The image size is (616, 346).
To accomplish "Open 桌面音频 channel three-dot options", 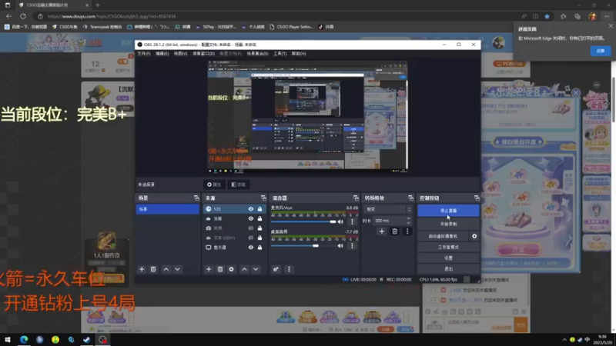I will click(353, 245).
